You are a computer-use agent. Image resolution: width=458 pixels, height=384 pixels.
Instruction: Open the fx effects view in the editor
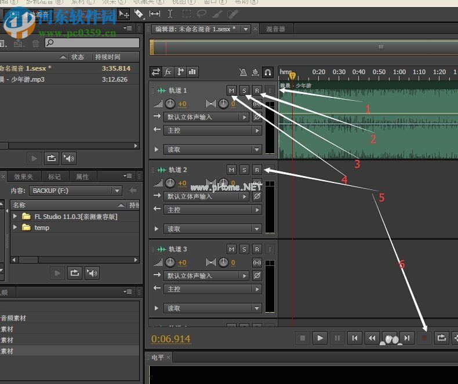coord(168,72)
